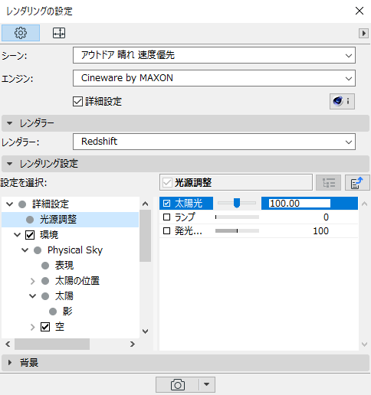Click the panel flyout arrow at top right

coord(363,33)
